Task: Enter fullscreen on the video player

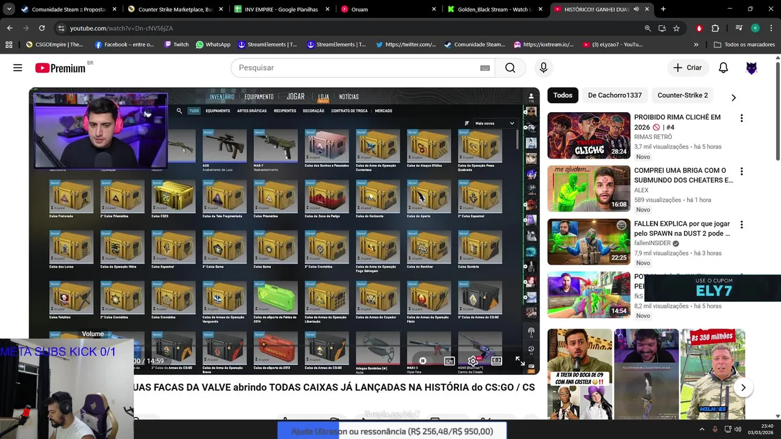Action: coord(520,361)
